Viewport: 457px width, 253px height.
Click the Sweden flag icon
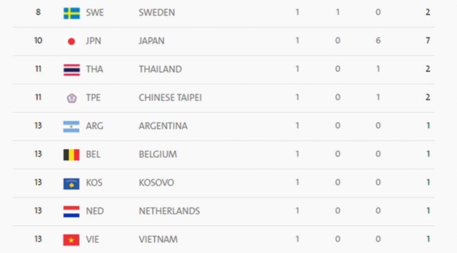pyautogui.click(x=72, y=13)
